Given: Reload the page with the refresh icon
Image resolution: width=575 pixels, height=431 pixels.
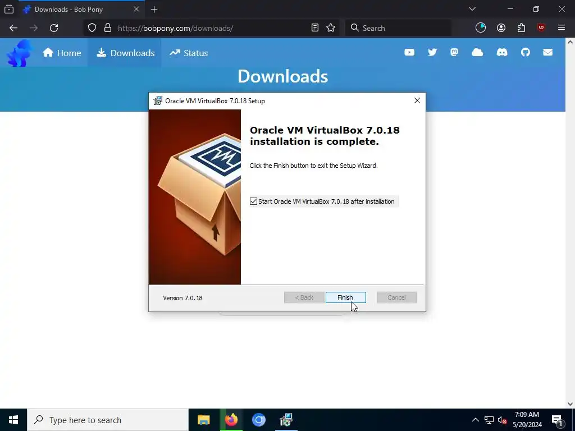Looking at the screenshot, I should [54, 28].
